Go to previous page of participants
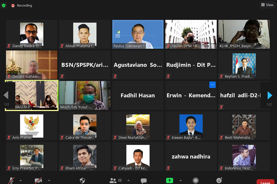 click(6, 95)
